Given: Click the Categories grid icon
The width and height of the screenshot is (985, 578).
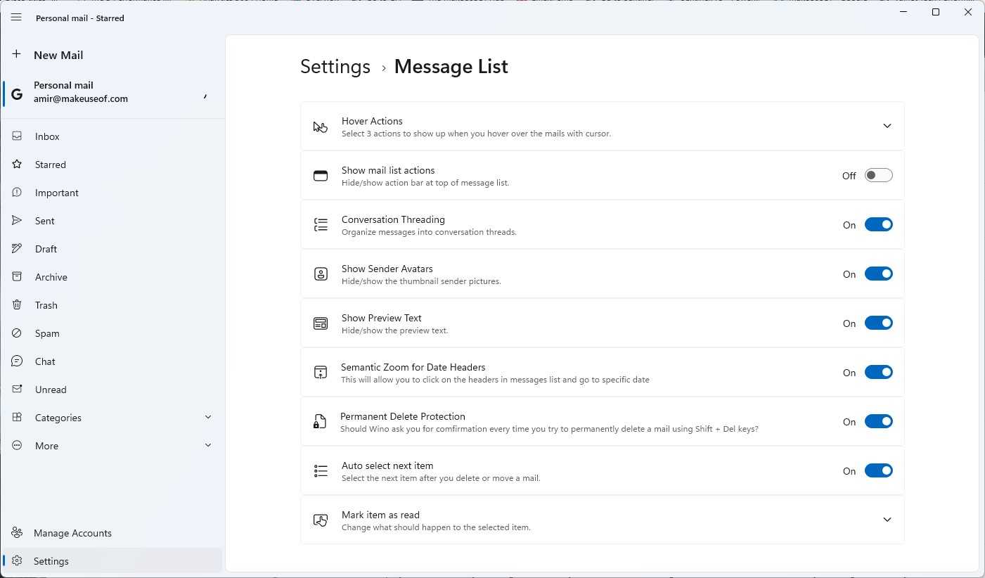Looking at the screenshot, I should tap(17, 418).
